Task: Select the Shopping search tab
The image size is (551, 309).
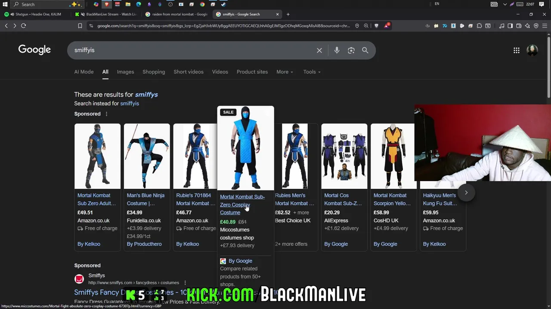Action: tap(154, 72)
